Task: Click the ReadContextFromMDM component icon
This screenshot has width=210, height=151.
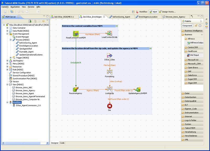Action: [76, 34]
